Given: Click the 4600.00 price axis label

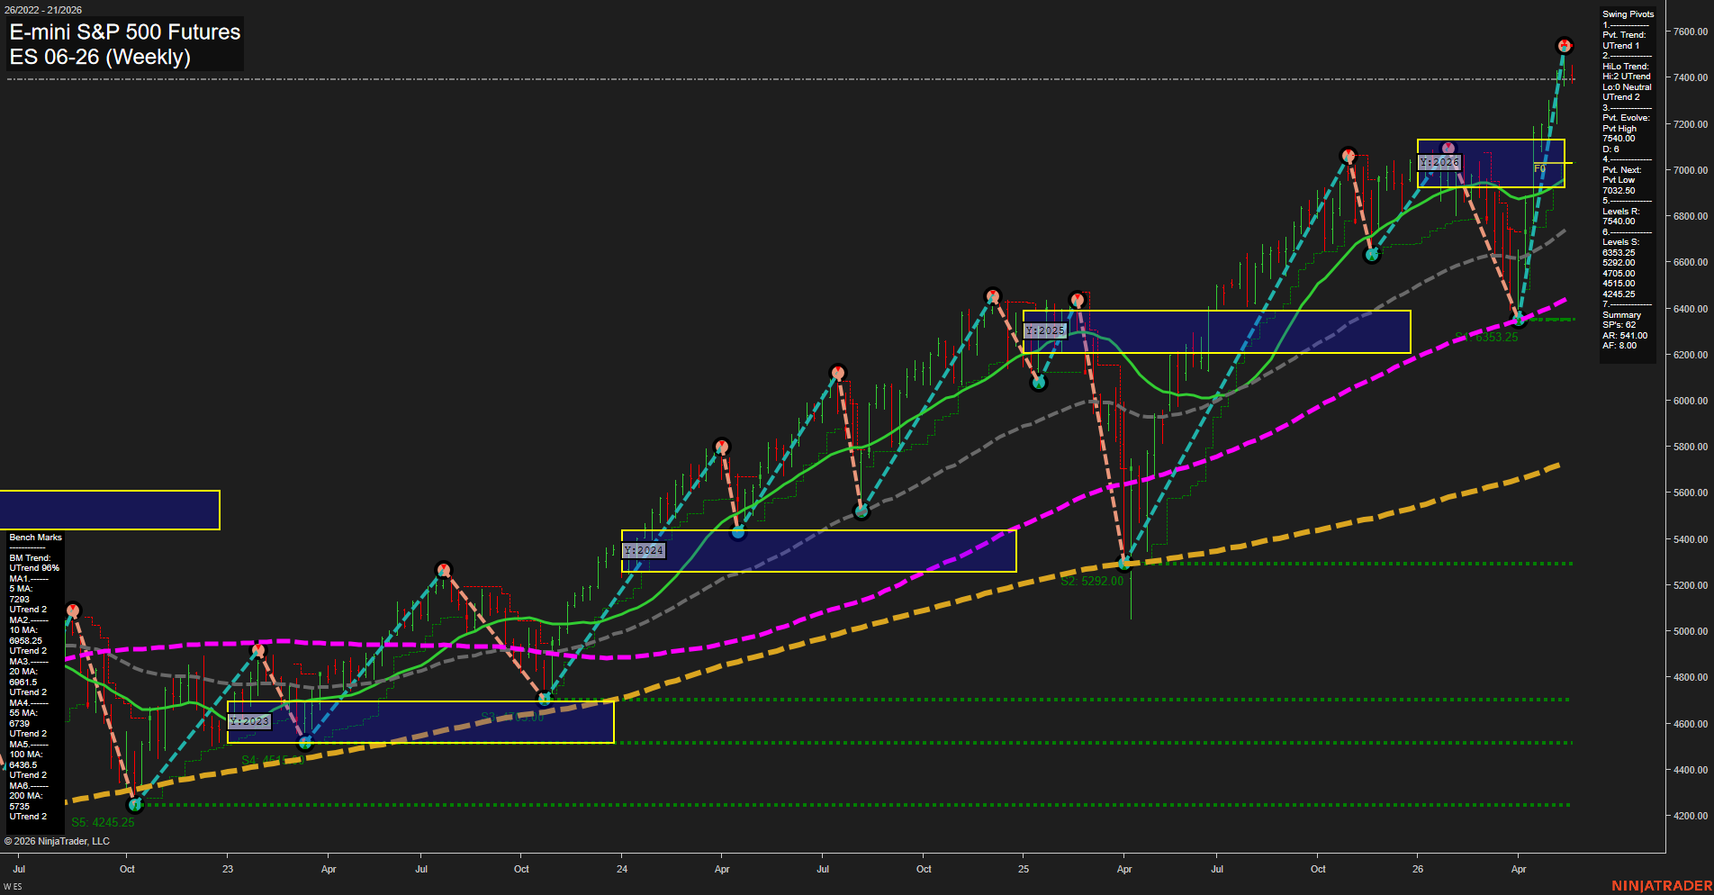Looking at the screenshot, I should [1690, 724].
